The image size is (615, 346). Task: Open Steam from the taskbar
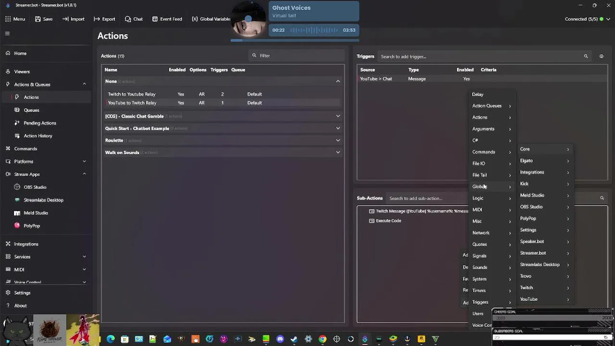tap(294, 339)
